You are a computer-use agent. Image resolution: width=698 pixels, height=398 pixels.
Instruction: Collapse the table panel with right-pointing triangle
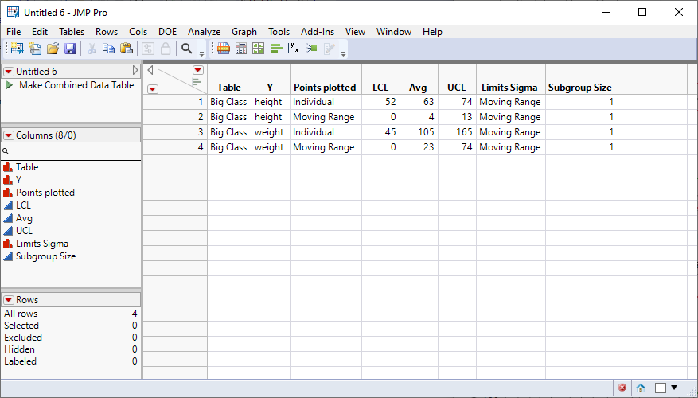tap(135, 70)
